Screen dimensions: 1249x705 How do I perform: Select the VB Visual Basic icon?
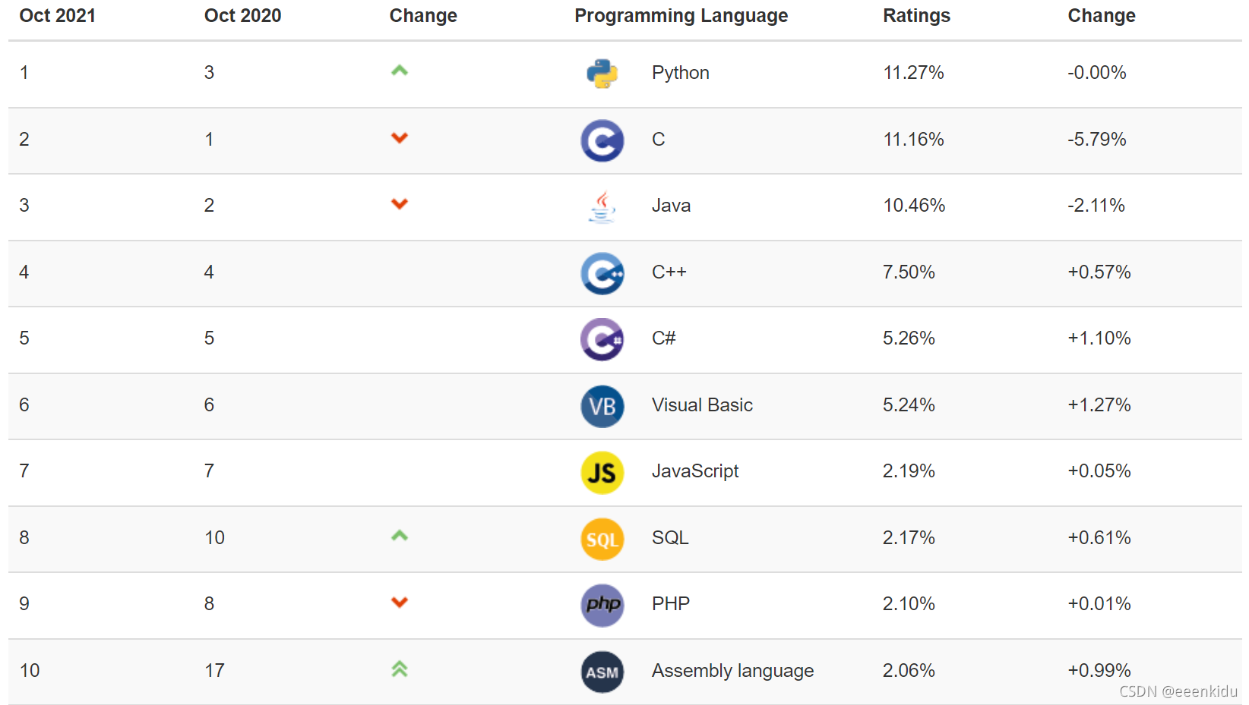pyautogui.click(x=602, y=406)
